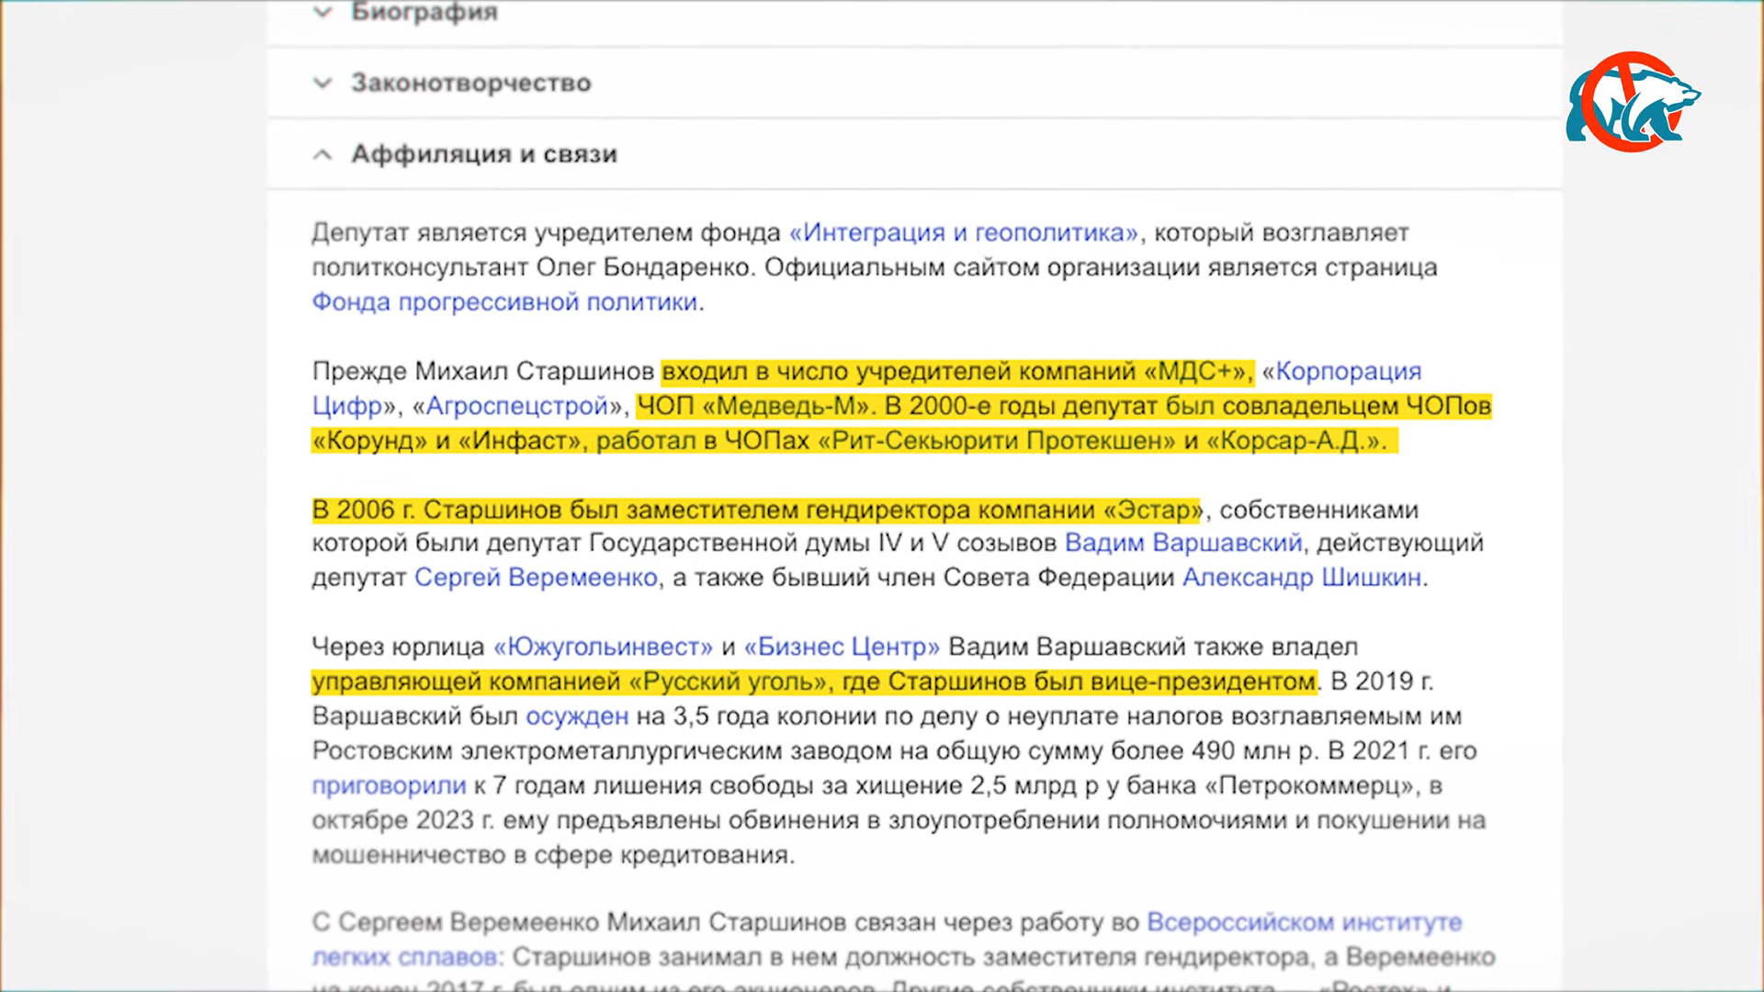Click the text мошенничество в сфере кредитования
Screen dimensions: 1764x992
[x=552, y=854]
